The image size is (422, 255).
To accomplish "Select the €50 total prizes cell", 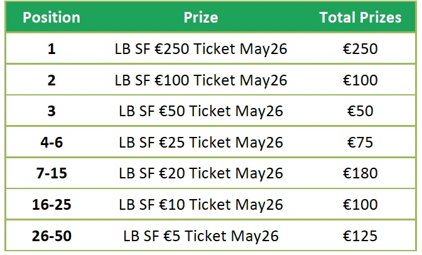I will [360, 111].
